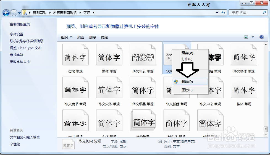
Task: Click 删除 in the toolbar
Action: pos(93,37)
